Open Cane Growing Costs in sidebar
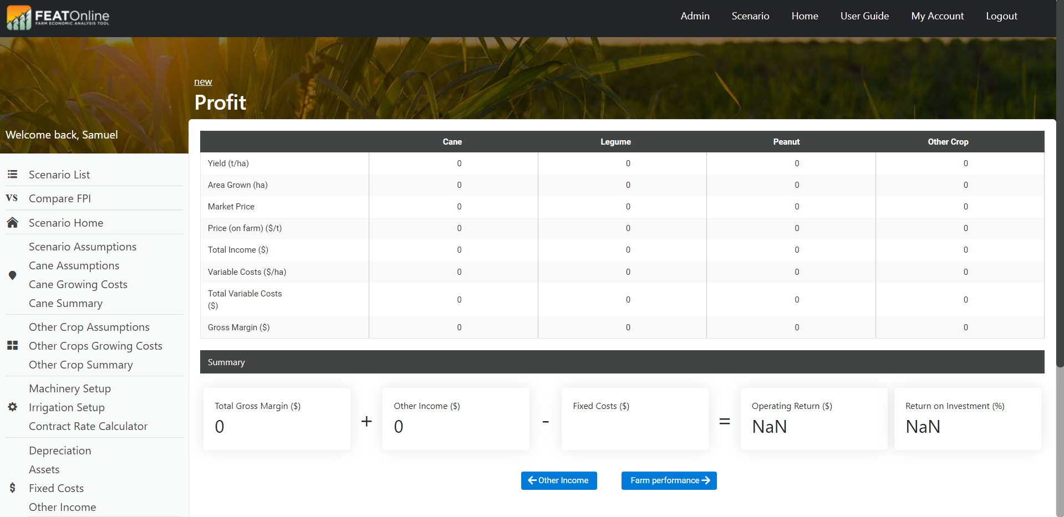1064x517 pixels. (x=78, y=284)
